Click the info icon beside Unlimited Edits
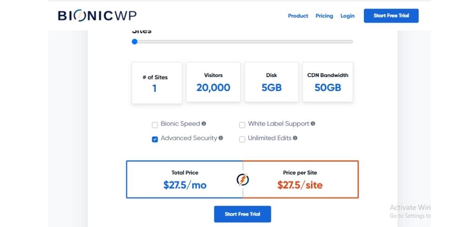476x227 pixels. (295, 138)
